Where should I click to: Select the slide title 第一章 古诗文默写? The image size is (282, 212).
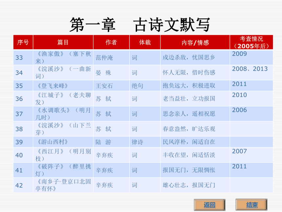click(x=140, y=25)
